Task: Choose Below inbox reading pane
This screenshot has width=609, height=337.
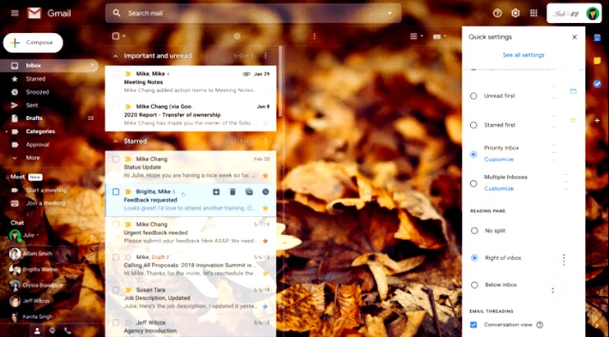Action: [474, 285]
